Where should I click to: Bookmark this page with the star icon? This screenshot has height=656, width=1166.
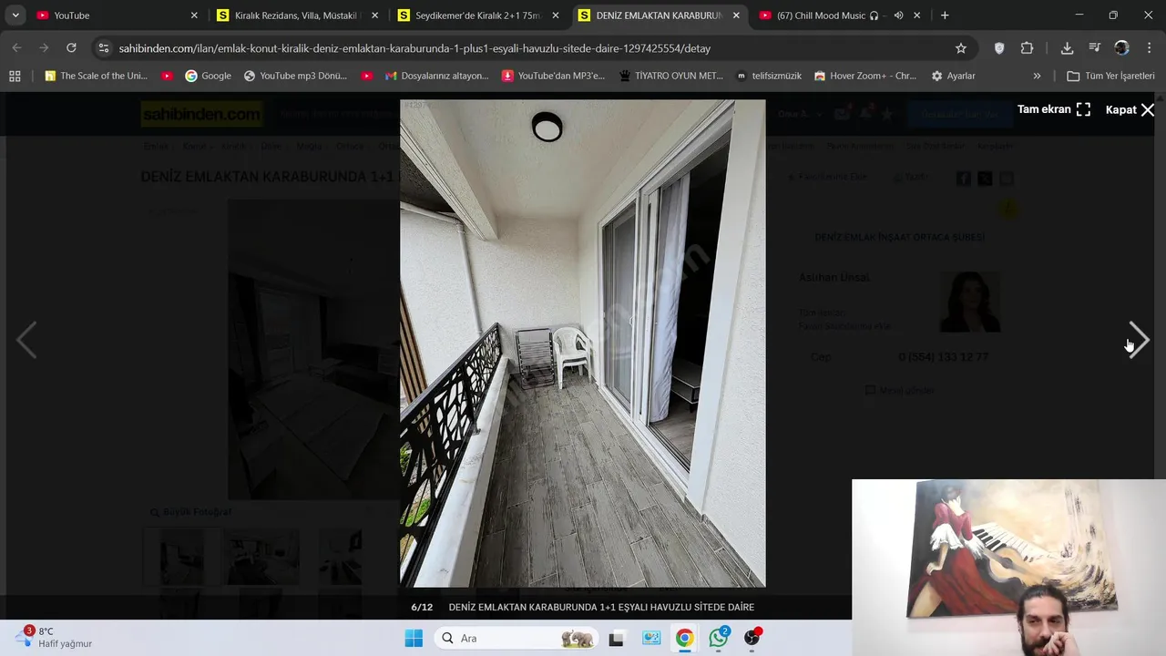coord(961,48)
